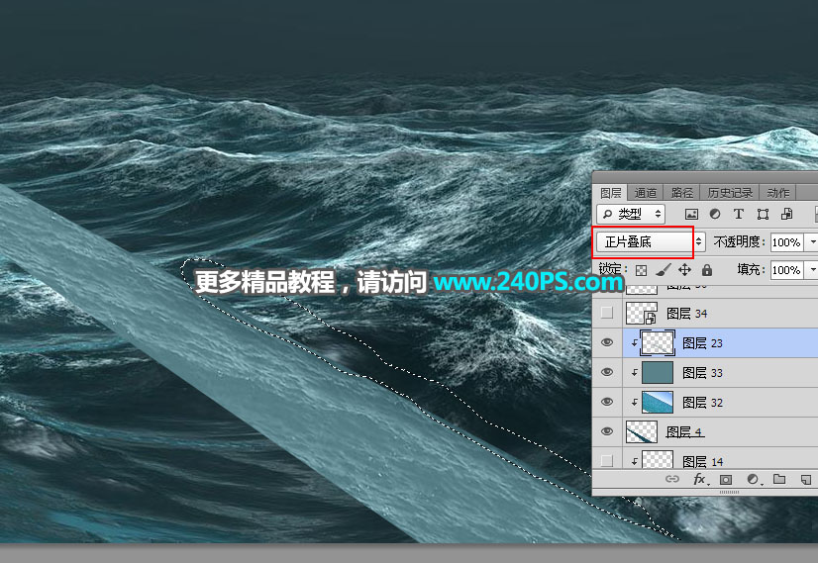Filter layers by adjustment layer type

click(715, 215)
